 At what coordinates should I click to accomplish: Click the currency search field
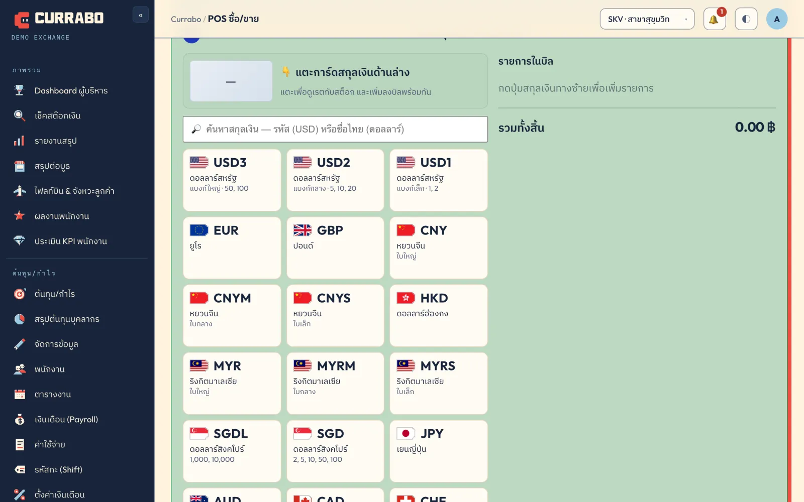coord(335,129)
